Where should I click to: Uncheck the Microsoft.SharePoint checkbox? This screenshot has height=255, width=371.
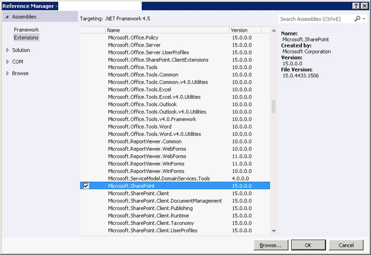(86, 186)
